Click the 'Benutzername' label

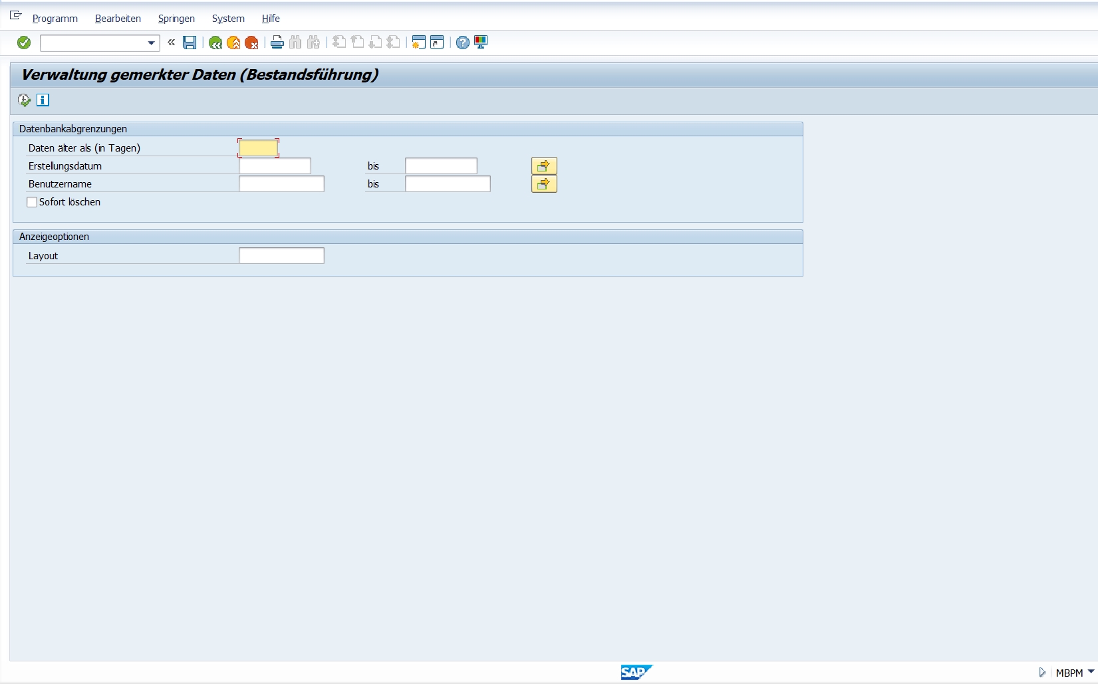60,184
